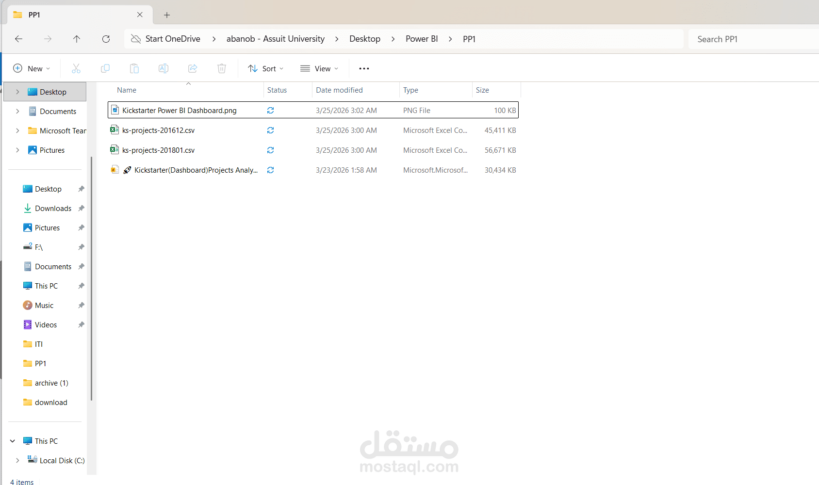Screen dimensions: 819x485
Task: Expand the Documents tree node chevron
Action: [x=17, y=111]
